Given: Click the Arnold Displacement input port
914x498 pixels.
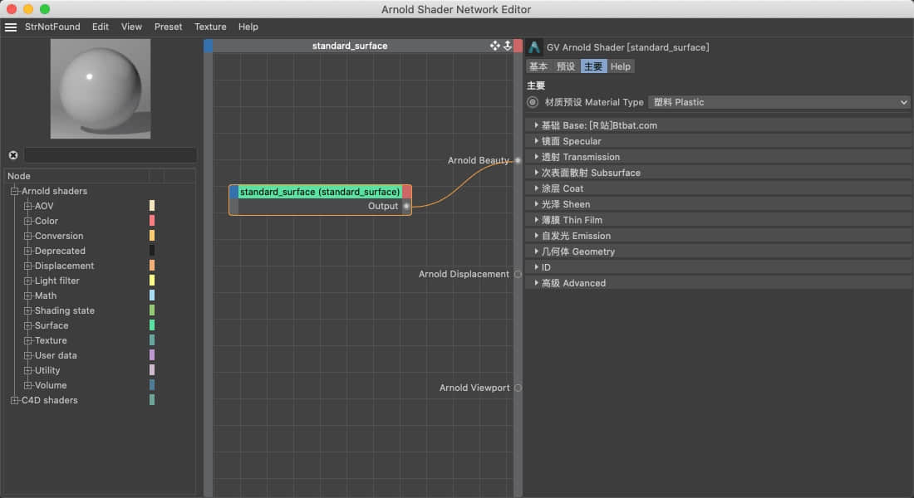Looking at the screenshot, I should tap(518, 274).
